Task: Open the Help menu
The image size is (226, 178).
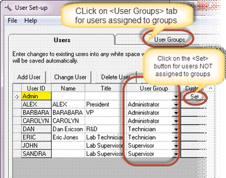Action: coord(31,21)
